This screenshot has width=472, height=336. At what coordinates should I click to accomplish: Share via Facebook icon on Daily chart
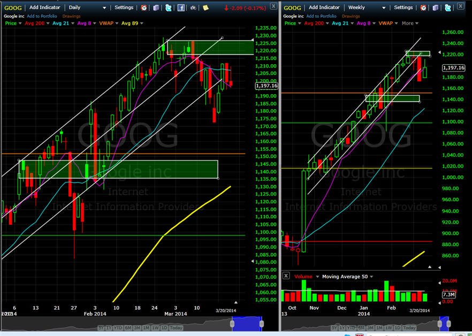(181, 7)
